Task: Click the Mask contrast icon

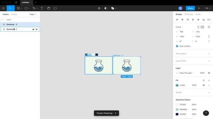Action: (x=106, y=8)
